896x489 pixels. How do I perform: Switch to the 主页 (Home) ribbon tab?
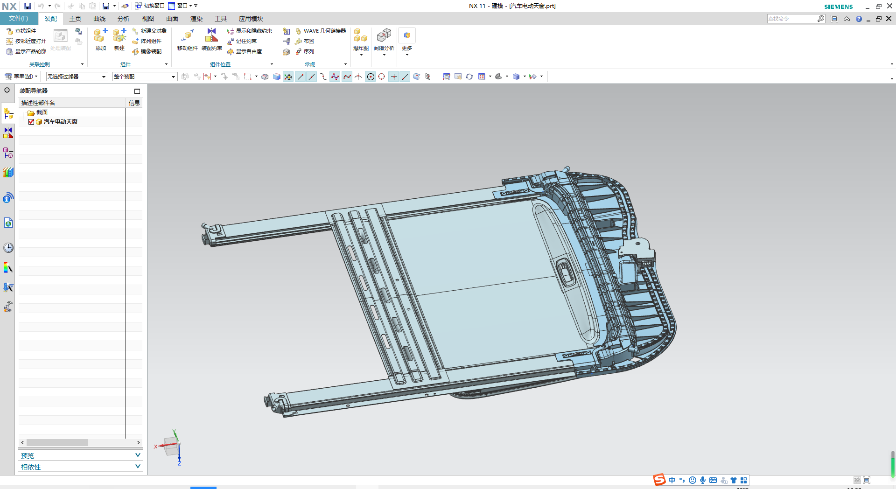[x=75, y=19]
